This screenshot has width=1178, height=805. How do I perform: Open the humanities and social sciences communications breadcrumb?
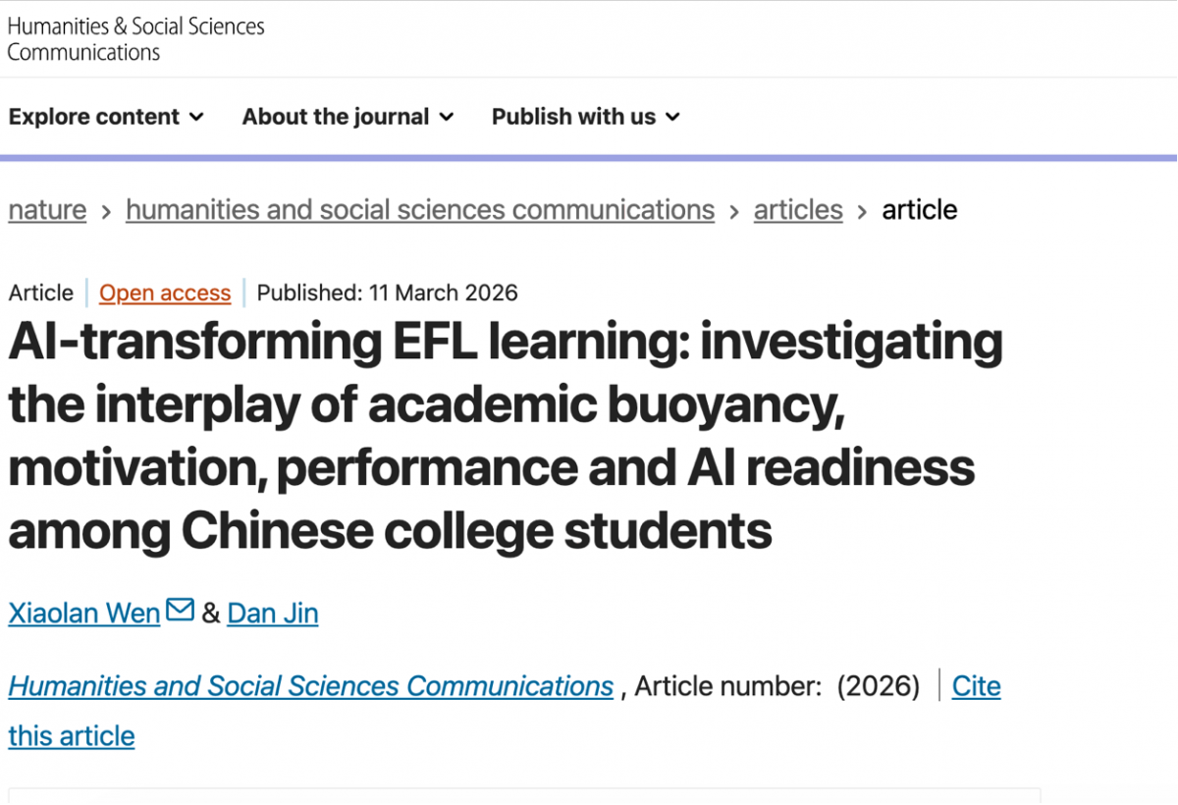pos(420,209)
